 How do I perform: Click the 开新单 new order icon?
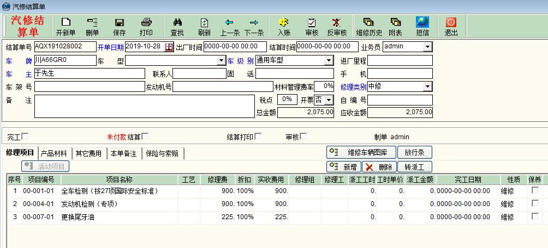pyautogui.click(x=65, y=23)
